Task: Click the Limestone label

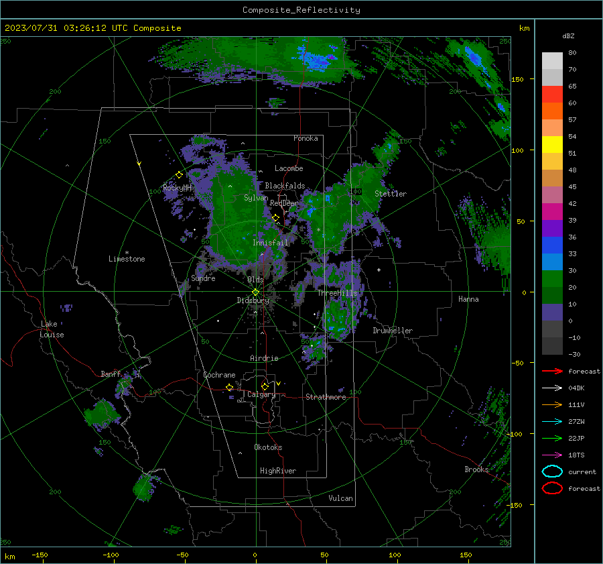Action: 127,259
